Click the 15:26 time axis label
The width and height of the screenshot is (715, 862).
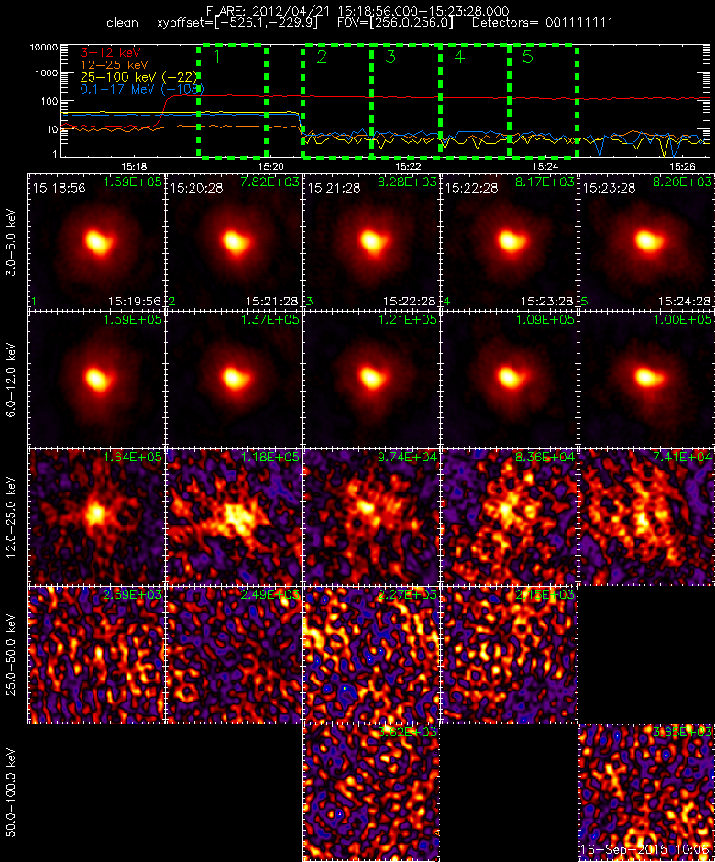(x=682, y=166)
